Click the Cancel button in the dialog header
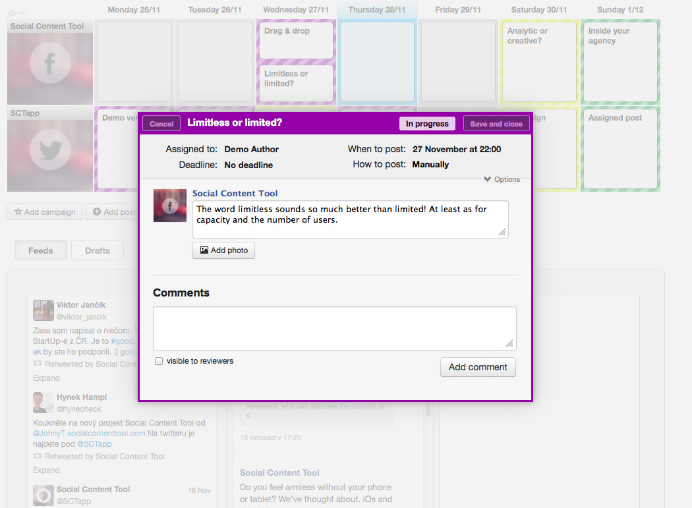692x508 pixels. click(161, 124)
